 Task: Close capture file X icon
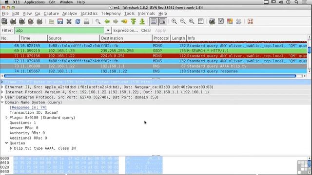click(69, 21)
